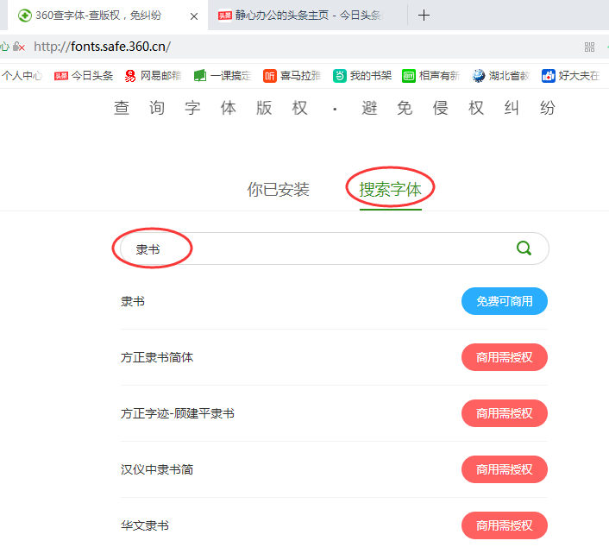609x547 pixels.
Task: Click 商用需授权 badge for 华文隶书
Action: (504, 525)
